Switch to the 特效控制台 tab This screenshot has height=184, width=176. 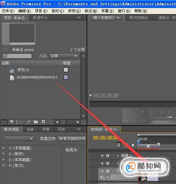tap(139, 18)
